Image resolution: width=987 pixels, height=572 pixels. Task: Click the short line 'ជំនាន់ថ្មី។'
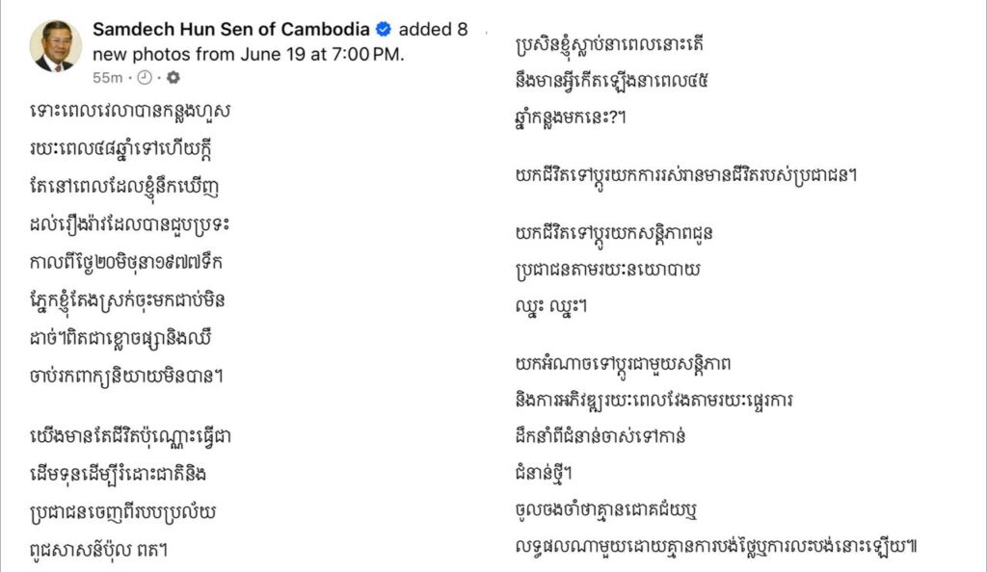pyautogui.click(x=544, y=473)
